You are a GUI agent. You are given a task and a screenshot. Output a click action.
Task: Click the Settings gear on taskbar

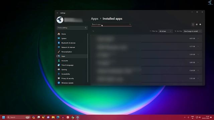(78, 117)
